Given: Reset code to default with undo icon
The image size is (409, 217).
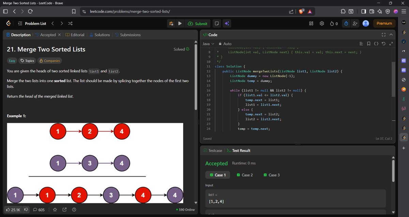Looking at the screenshot, I should [383, 44].
